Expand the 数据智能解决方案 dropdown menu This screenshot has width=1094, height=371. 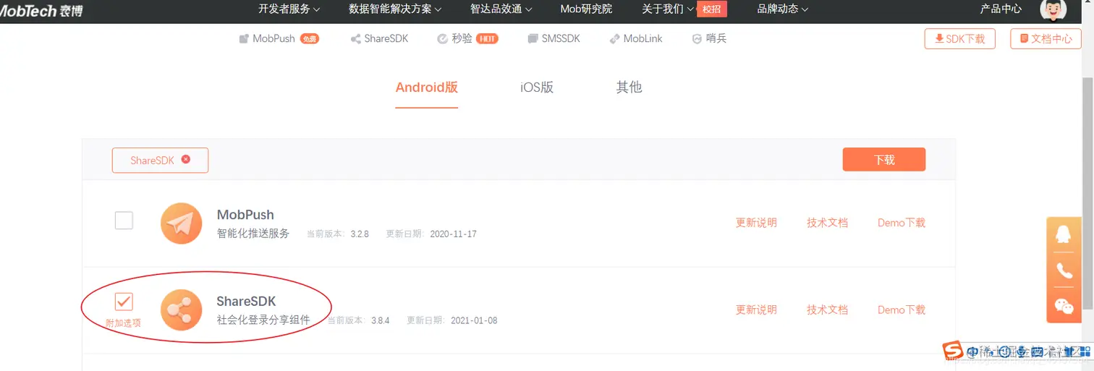(x=394, y=9)
